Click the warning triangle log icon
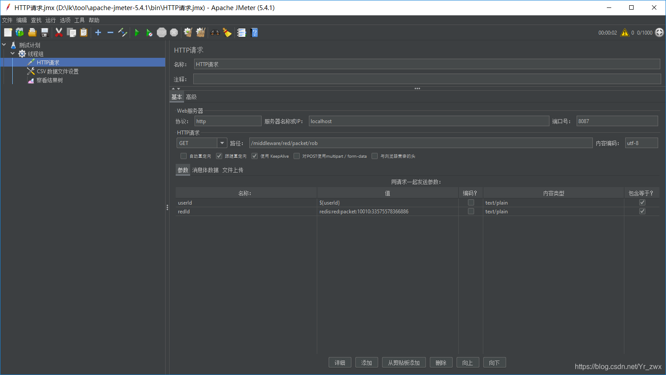The width and height of the screenshot is (666, 375). pos(625,32)
